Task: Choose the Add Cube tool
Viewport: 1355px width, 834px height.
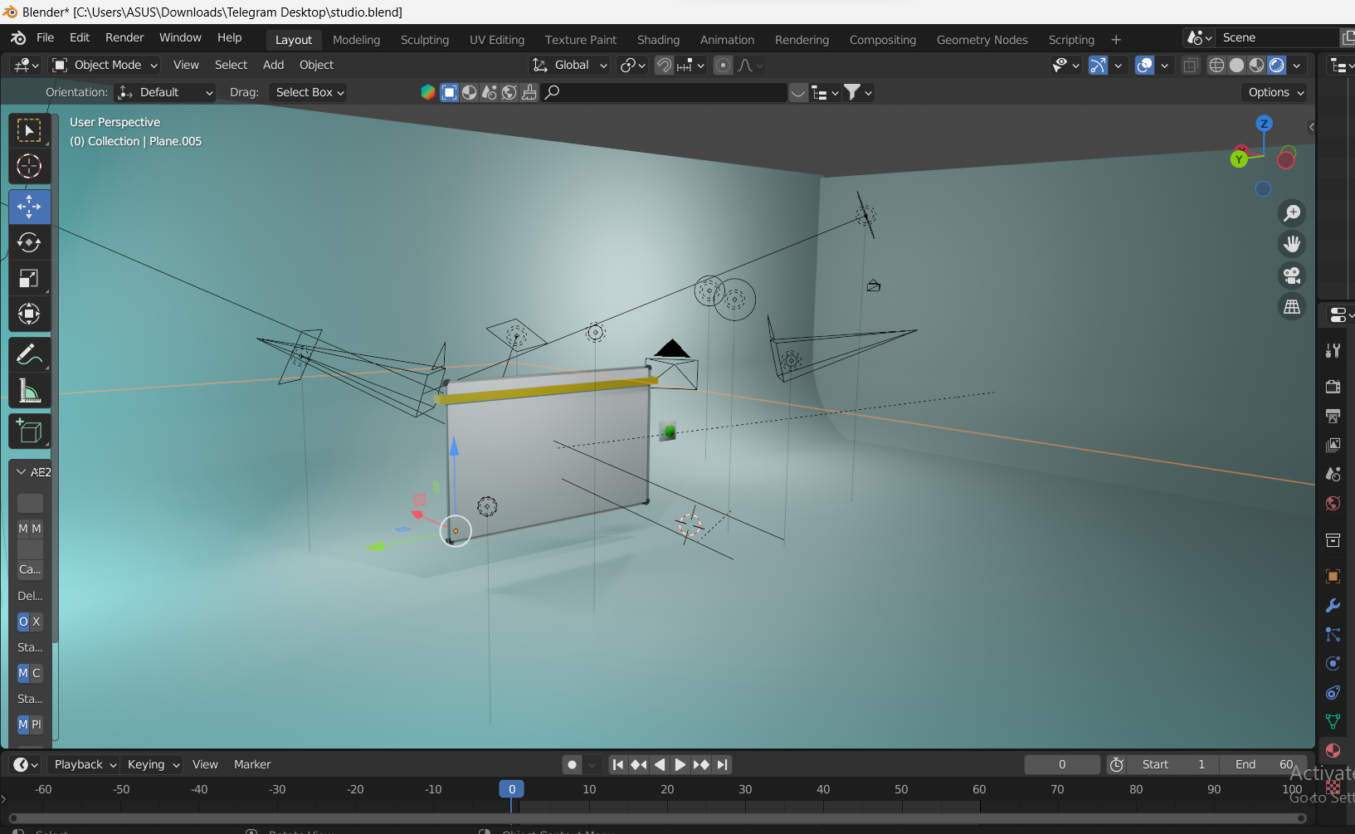Action: 29,431
